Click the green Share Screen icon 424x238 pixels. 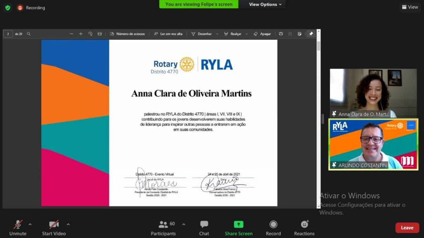(238, 224)
